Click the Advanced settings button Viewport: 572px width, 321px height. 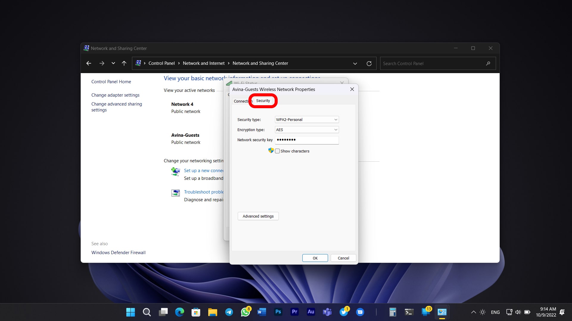[x=258, y=216]
